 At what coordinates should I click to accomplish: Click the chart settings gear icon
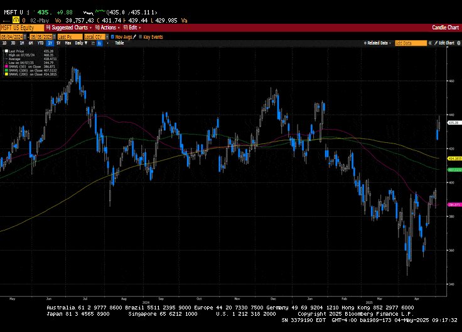click(x=456, y=43)
